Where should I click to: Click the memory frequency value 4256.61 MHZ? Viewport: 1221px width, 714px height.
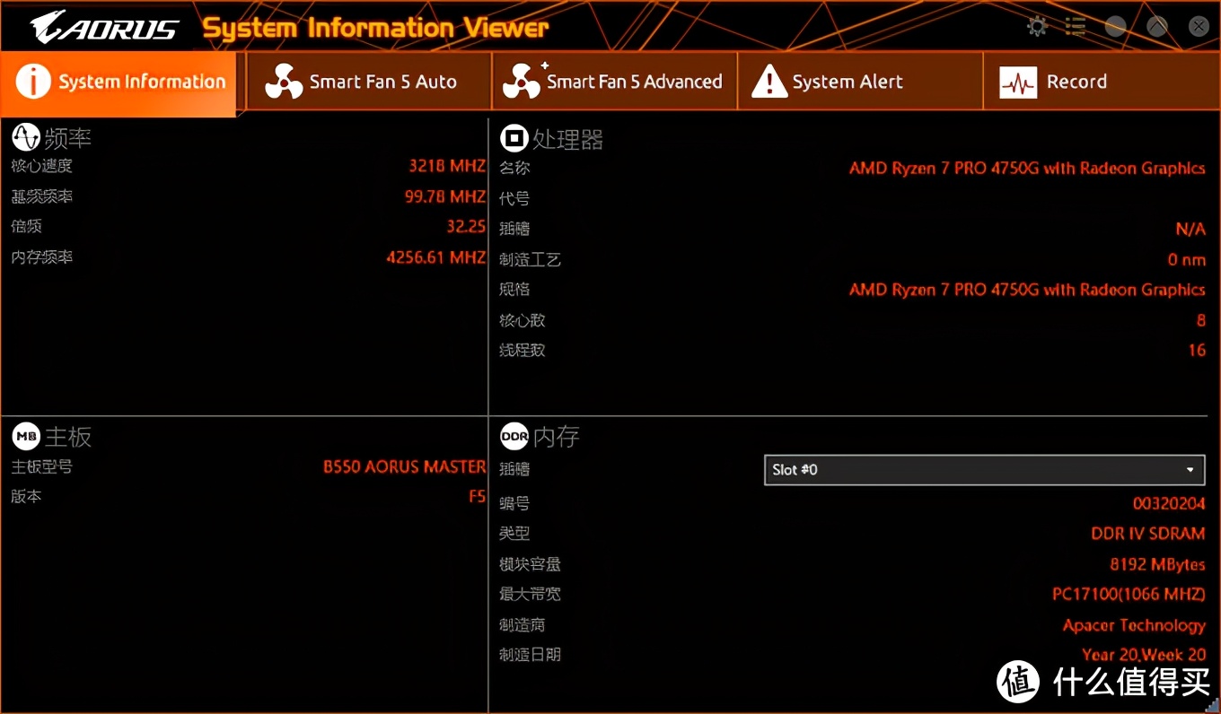tap(436, 257)
